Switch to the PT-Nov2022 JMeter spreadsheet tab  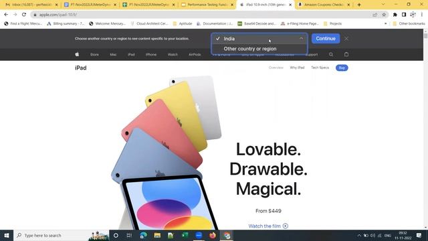[x=148, y=5]
